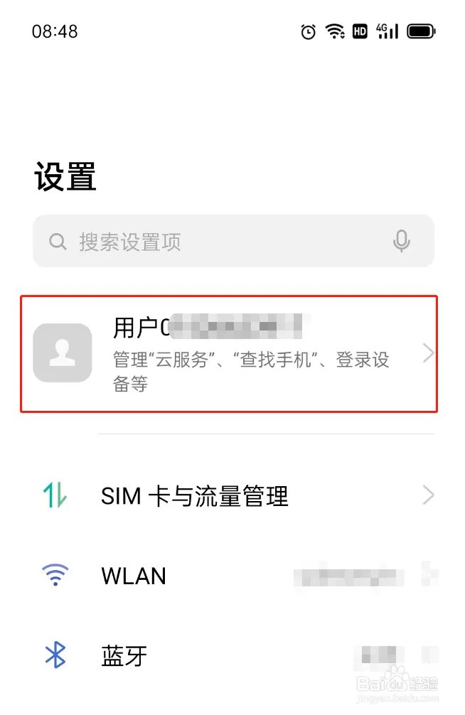Tap the 4G signal strength icon
The width and height of the screenshot is (465, 715).
[x=387, y=31]
